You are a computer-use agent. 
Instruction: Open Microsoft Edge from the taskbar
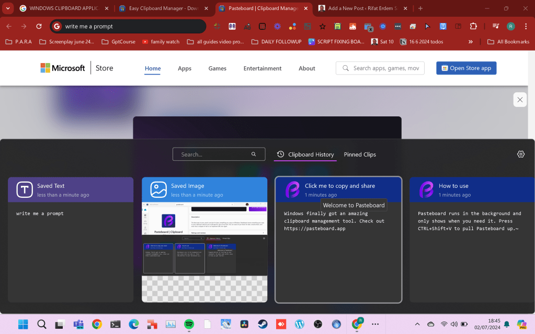click(x=134, y=324)
